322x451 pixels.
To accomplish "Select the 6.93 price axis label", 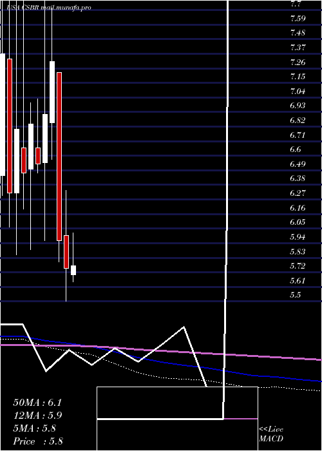I will [298, 106].
